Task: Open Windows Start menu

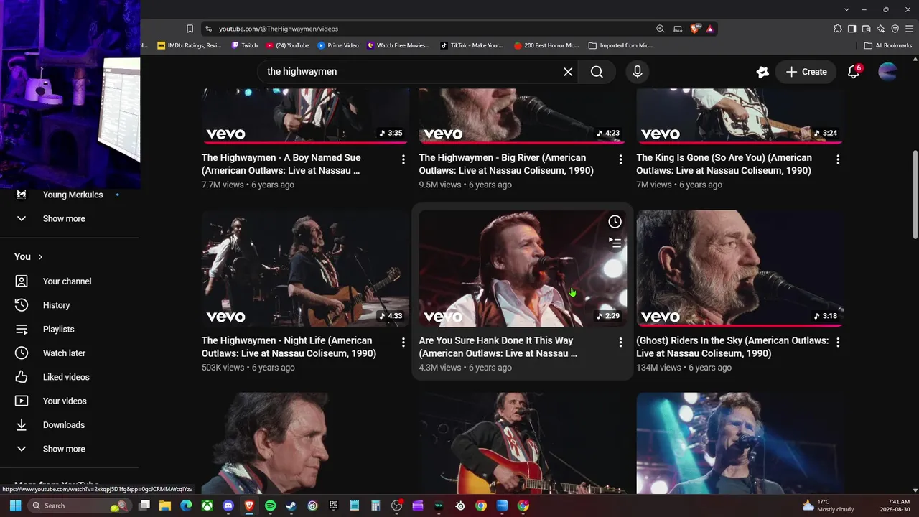Action: [x=15, y=506]
